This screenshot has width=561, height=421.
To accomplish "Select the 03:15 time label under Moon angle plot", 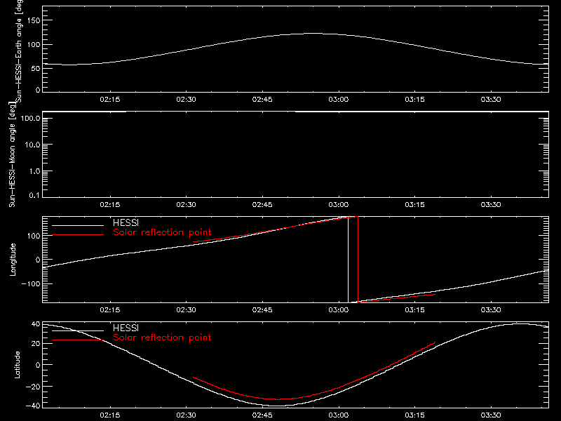I will pyautogui.click(x=414, y=204).
